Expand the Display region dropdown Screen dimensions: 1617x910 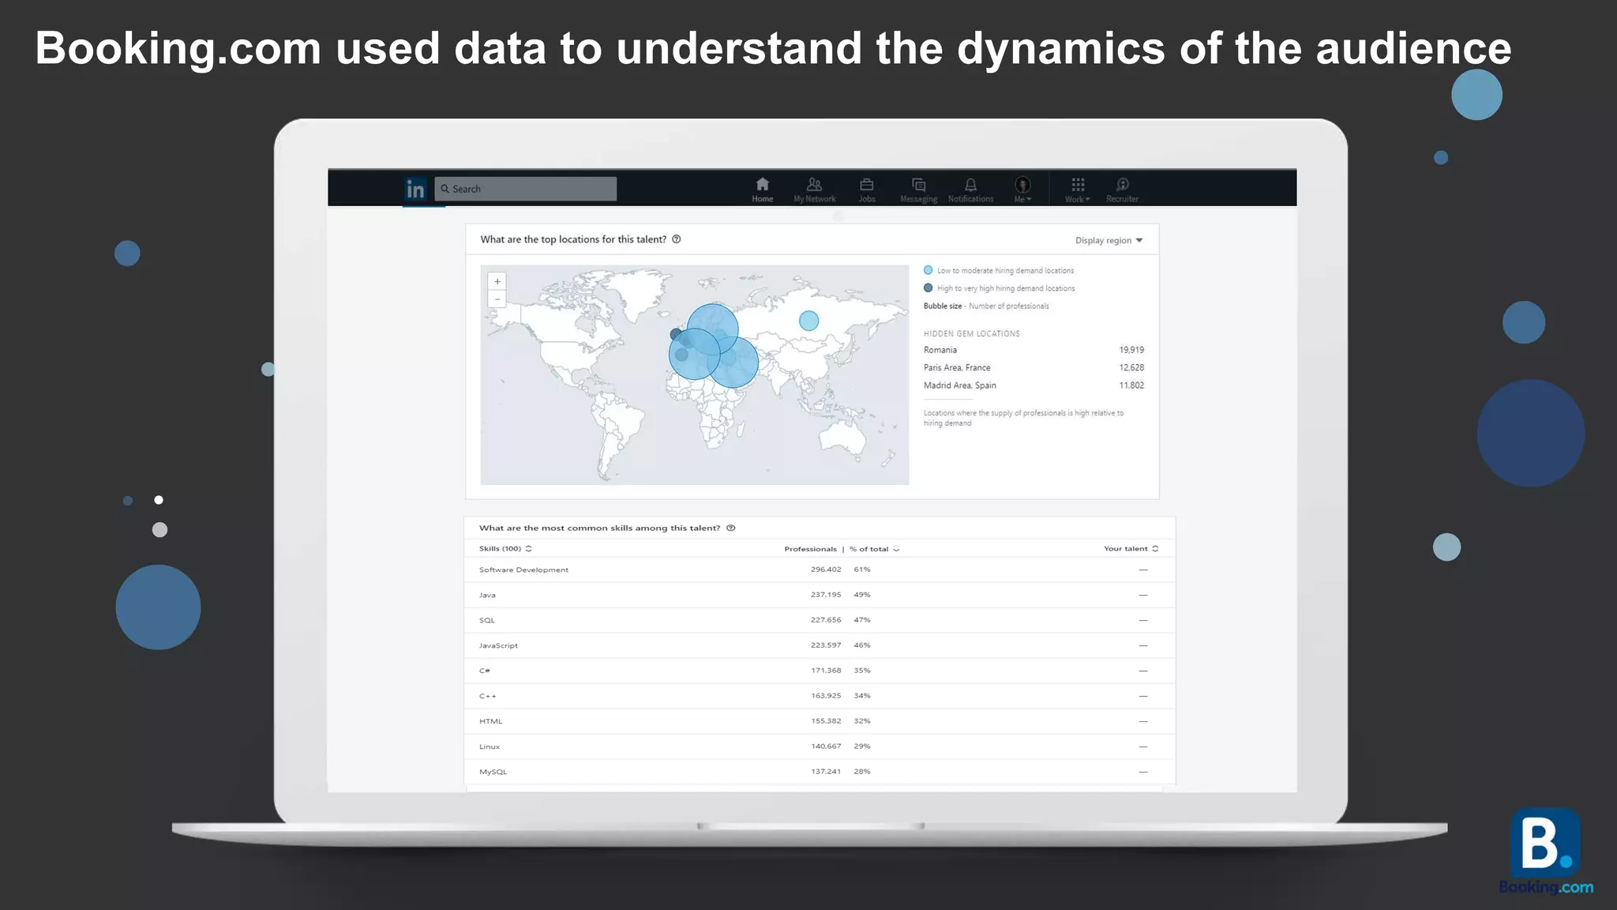pyautogui.click(x=1109, y=240)
